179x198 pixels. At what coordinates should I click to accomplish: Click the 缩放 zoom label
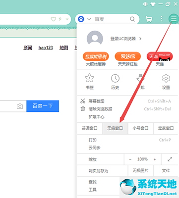coord(93,159)
